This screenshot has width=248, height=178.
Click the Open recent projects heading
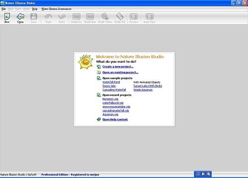pyautogui.click(x=117, y=95)
